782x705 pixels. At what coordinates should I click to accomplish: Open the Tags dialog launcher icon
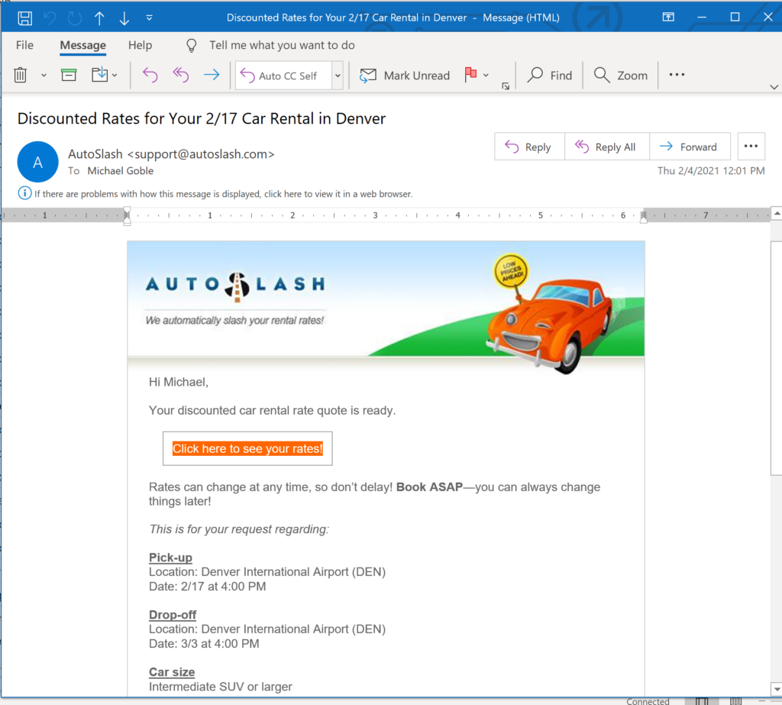click(x=506, y=86)
